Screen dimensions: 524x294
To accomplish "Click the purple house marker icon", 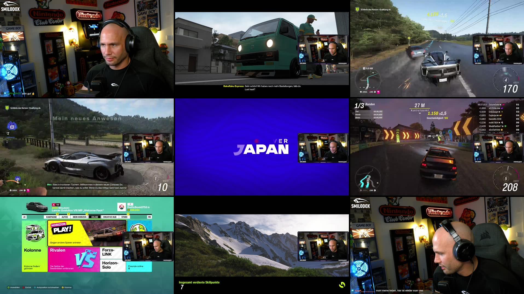I will [12, 126].
